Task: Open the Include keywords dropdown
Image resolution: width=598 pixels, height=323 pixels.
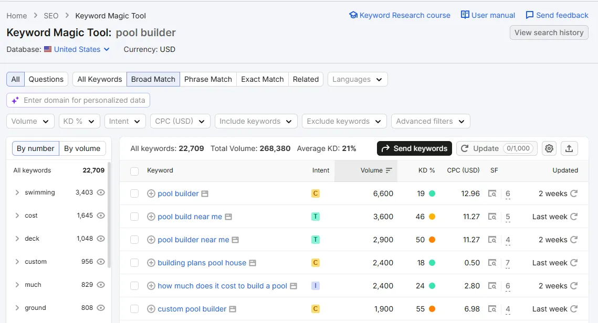Action: (256, 121)
